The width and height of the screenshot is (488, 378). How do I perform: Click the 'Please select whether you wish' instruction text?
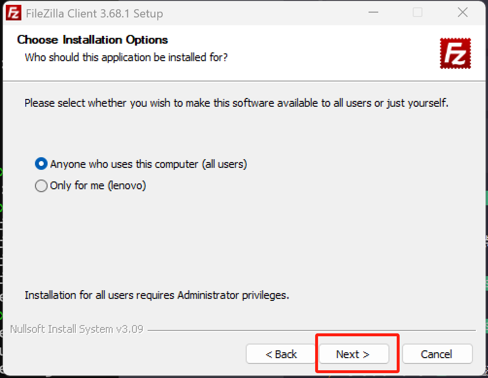[236, 103]
